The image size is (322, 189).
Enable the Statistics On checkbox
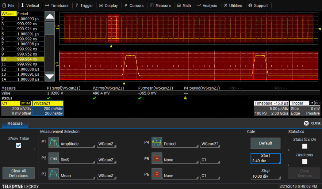coord(304,146)
